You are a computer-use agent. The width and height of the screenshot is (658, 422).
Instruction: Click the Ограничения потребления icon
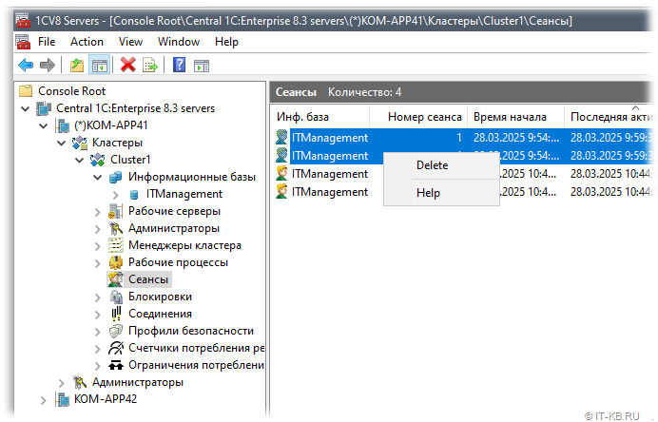coord(115,365)
